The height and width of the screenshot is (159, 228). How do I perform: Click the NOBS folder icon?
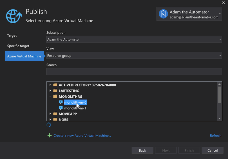[x=55, y=119]
